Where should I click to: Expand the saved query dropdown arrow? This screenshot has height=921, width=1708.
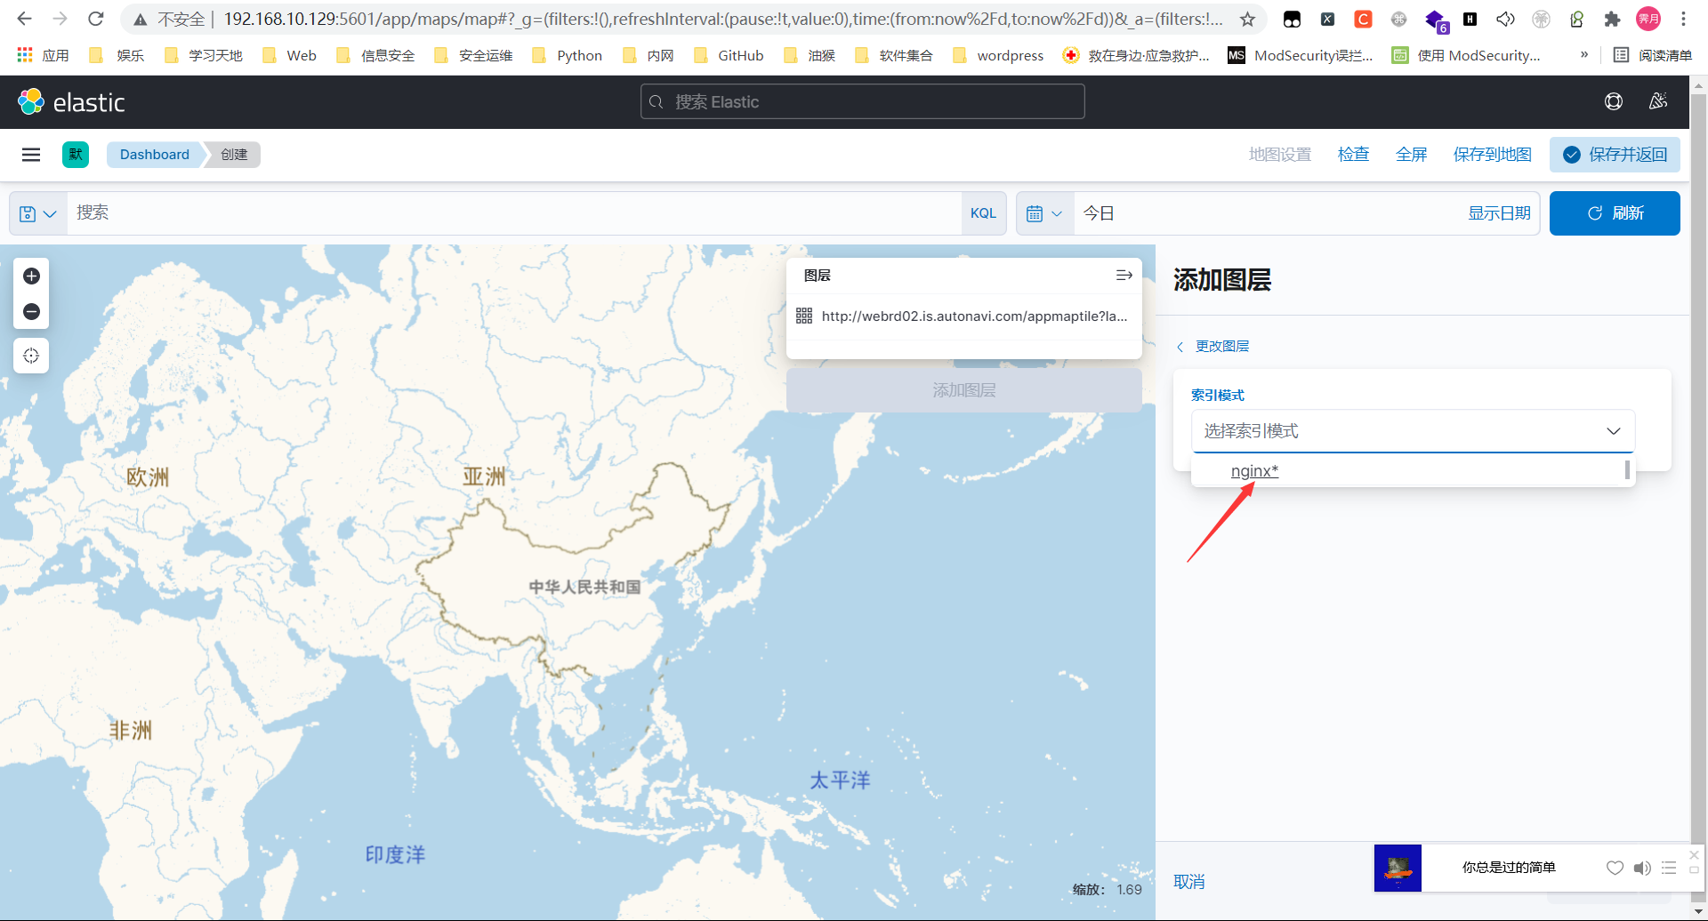point(51,212)
